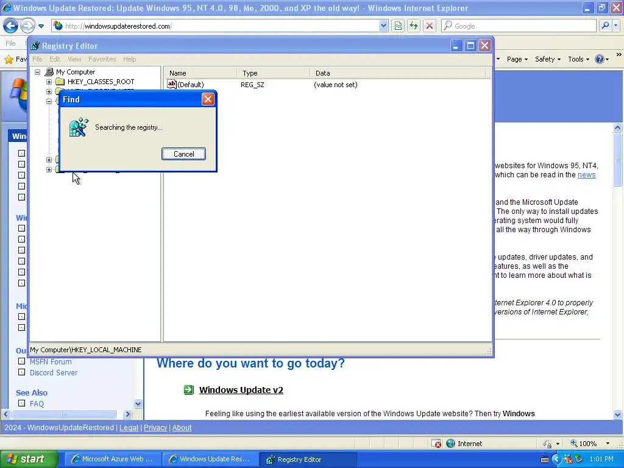
Task: Open the Privacy footer link
Action: click(155, 428)
